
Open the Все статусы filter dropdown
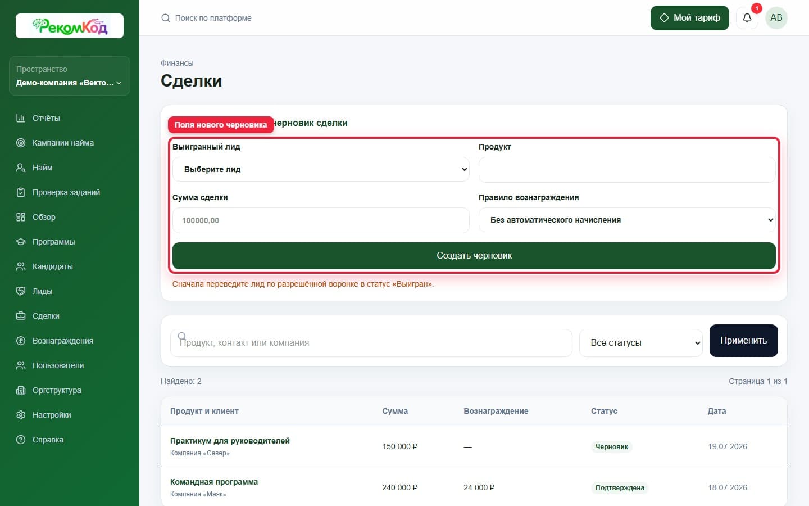(x=641, y=343)
